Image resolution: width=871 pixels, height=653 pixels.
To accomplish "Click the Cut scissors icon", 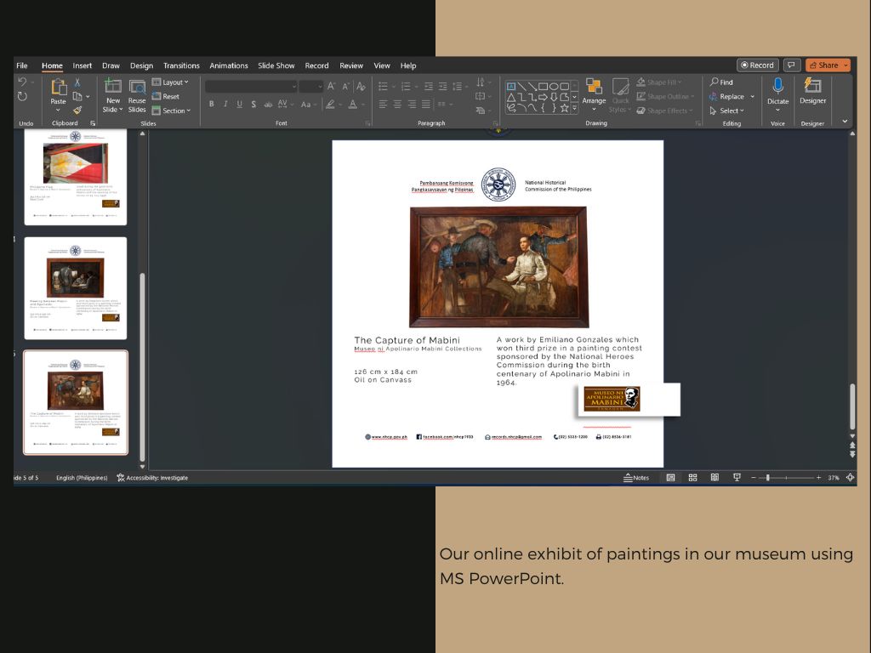I will pos(77,82).
